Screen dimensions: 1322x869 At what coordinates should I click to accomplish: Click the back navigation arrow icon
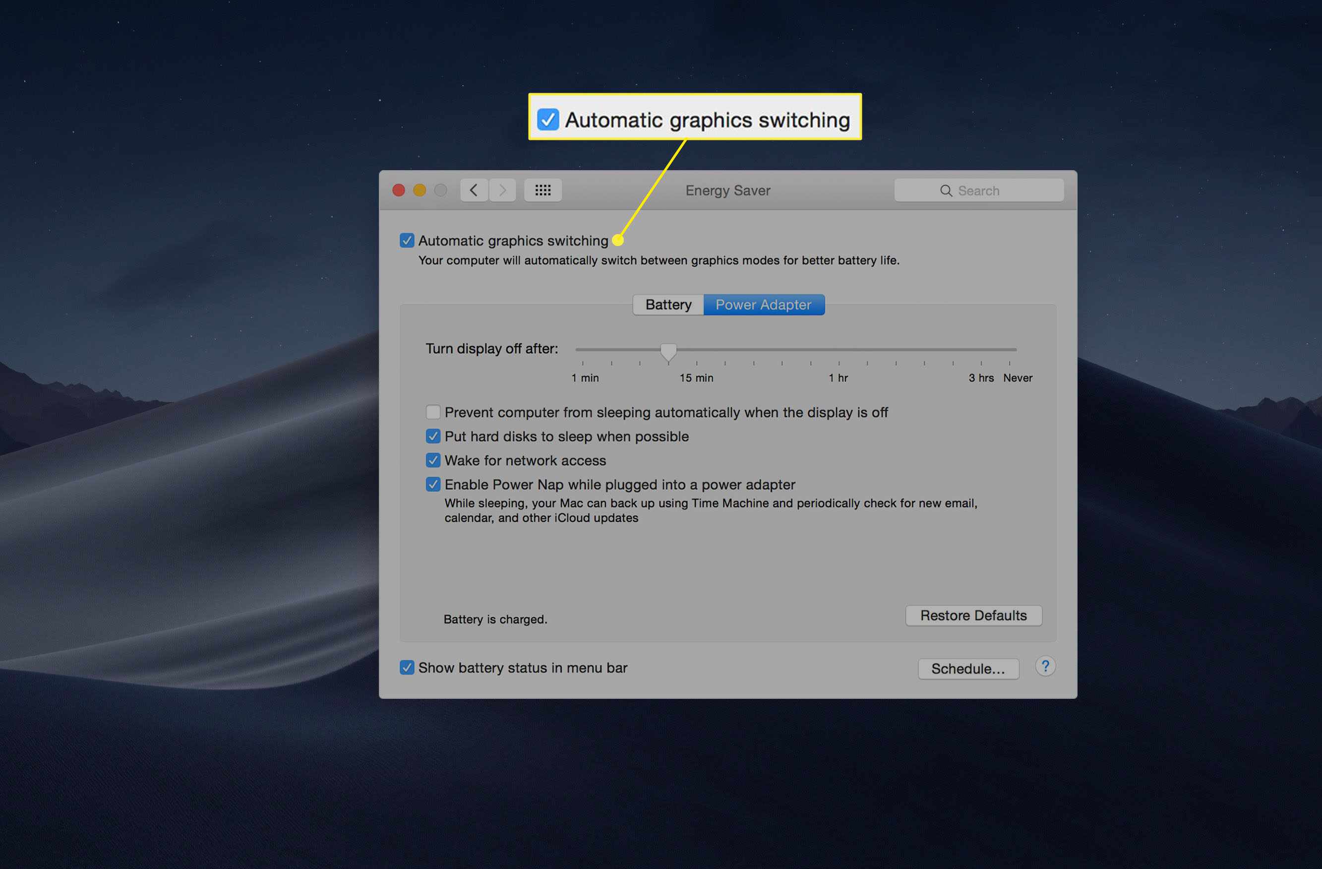473,189
